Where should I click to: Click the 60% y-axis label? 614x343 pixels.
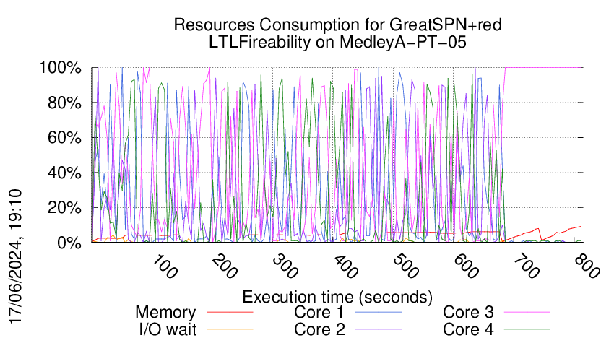coord(64,138)
